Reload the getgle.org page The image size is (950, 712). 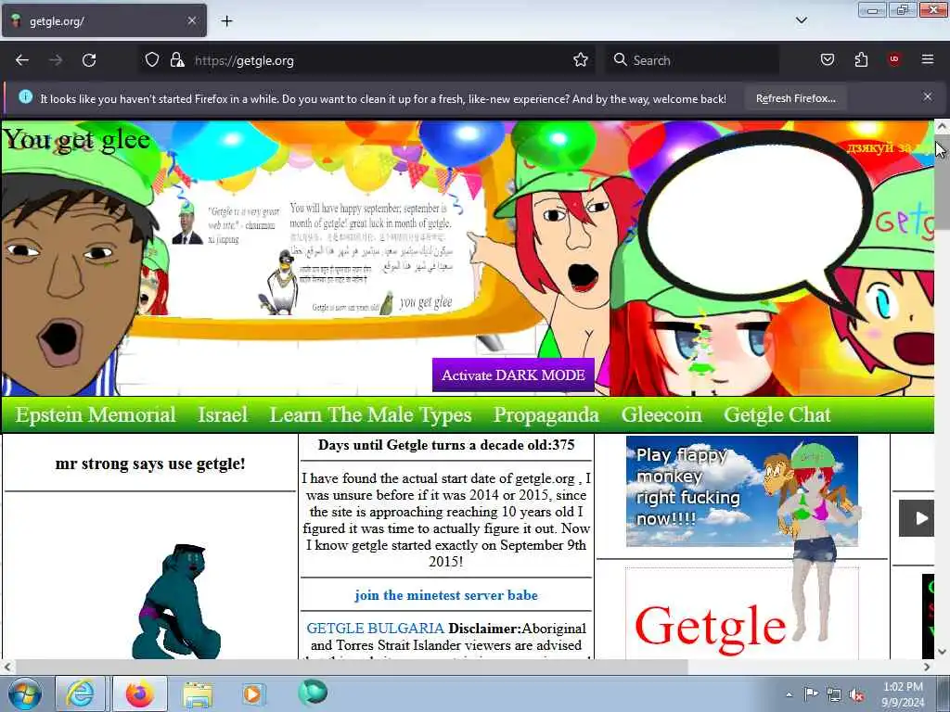coord(89,60)
